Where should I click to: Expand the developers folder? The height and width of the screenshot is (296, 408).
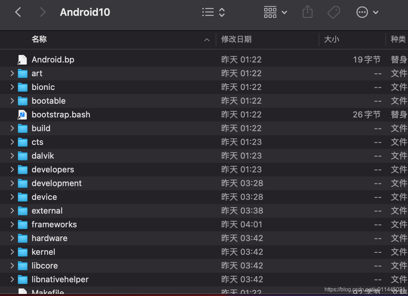coord(12,170)
